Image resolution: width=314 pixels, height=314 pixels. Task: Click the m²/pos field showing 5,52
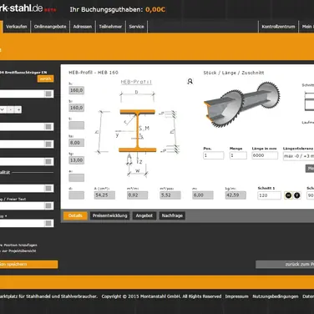(x=170, y=195)
